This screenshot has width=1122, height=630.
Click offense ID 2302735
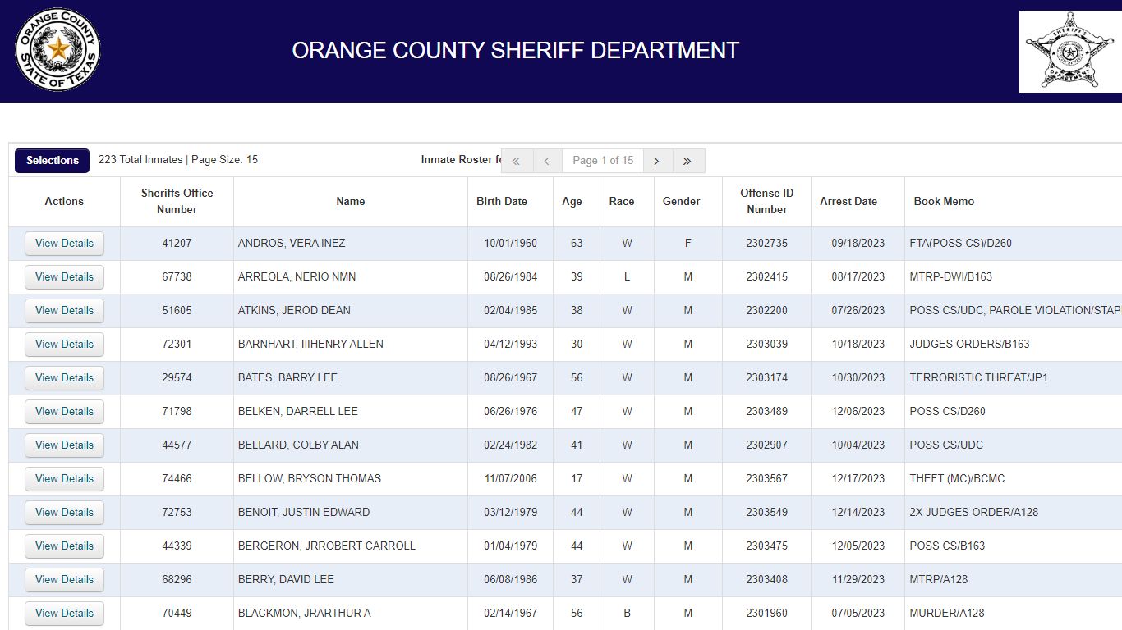pos(766,244)
